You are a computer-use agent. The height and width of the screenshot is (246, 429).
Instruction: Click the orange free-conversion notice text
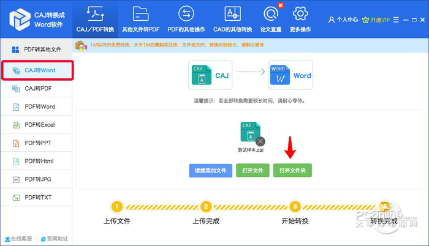point(177,45)
